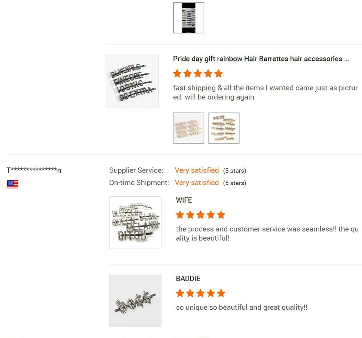Click Supplier Service Very satisfied rating
362x338 pixels.
tap(197, 170)
